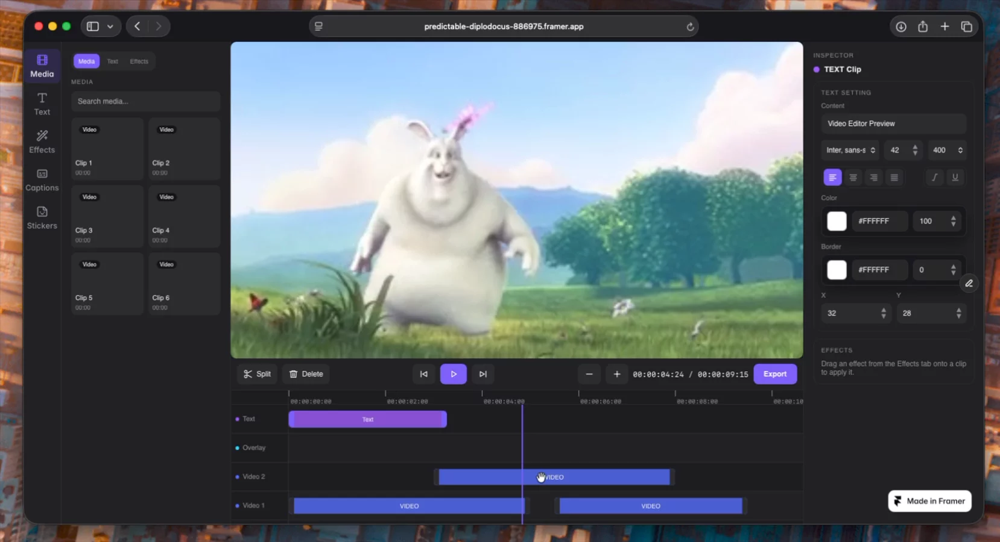Justify text in inspector
The image size is (1000, 542).
[x=894, y=177]
